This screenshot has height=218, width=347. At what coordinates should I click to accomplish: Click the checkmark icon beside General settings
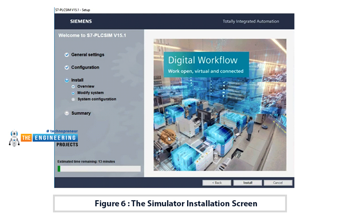tap(67, 55)
